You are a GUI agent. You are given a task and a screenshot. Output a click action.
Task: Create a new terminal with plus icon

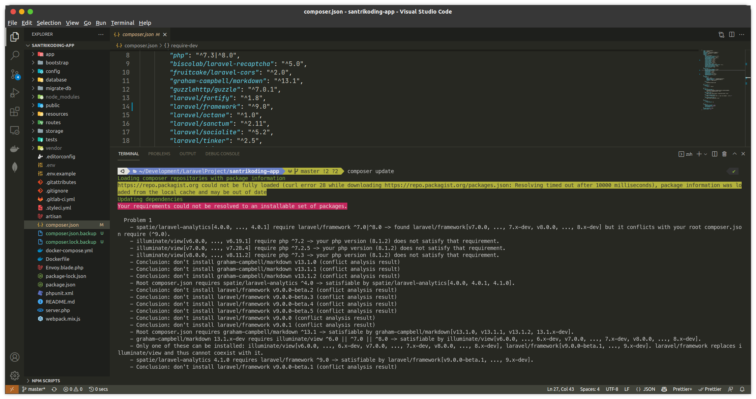699,154
